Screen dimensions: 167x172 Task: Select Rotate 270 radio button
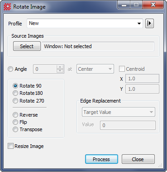(15, 101)
